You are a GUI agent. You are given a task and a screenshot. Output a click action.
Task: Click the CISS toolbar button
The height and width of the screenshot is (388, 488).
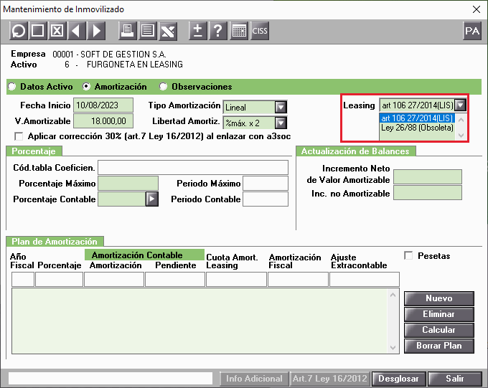click(260, 31)
